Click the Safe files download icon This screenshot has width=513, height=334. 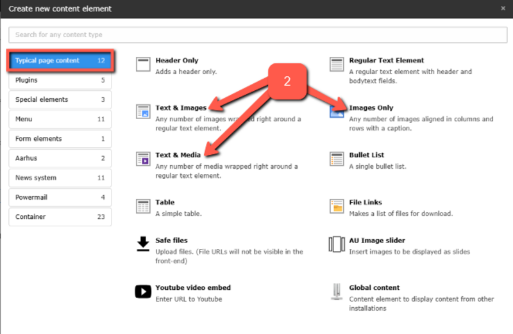point(142,244)
